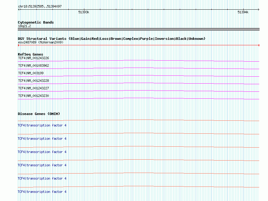Image resolution: width=268 pixels, height=201 pixels.
Task: Select the Cytogenetic Bands track title
Action: click(36, 22)
